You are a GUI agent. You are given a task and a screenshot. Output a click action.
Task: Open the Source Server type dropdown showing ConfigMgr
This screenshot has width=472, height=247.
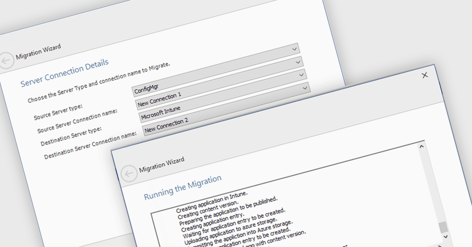tap(216, 70)
